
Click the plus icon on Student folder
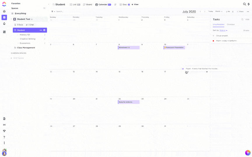(x=44, y=30)
